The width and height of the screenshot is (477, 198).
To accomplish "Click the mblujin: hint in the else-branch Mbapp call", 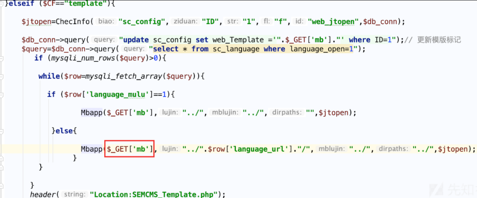I will coord(331,149).
